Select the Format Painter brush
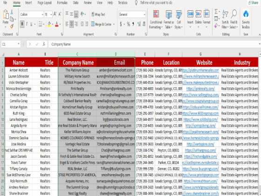261x196 pixels. coord(12,26)
